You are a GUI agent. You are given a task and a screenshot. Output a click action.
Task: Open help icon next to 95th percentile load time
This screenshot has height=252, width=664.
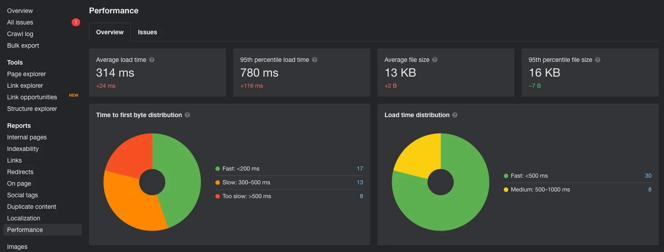[x=315, y=60]
